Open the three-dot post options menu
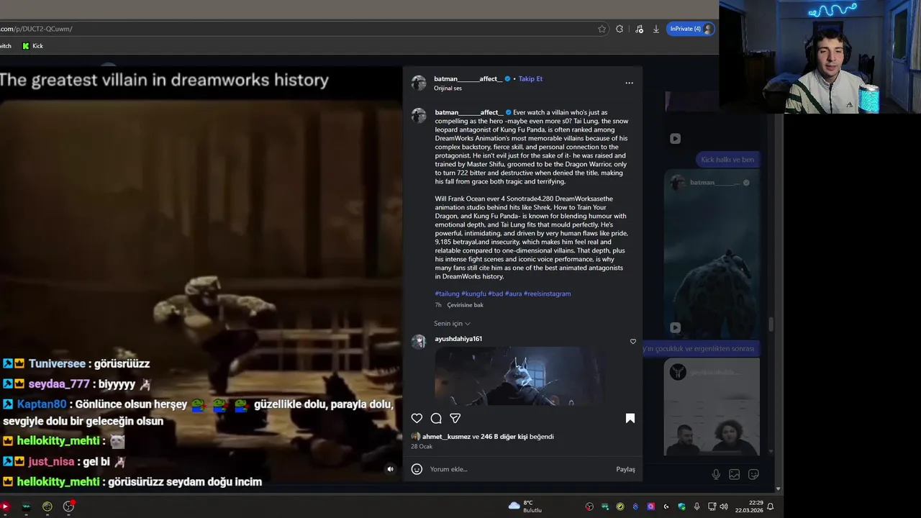The image size is (921, 518). tap(629, 83)
